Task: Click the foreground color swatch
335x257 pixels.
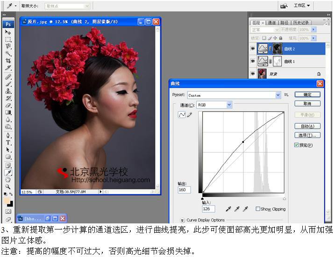Action: point(7,201)
